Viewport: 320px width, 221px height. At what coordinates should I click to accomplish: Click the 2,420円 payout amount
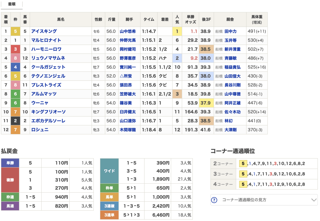(161, 206)
